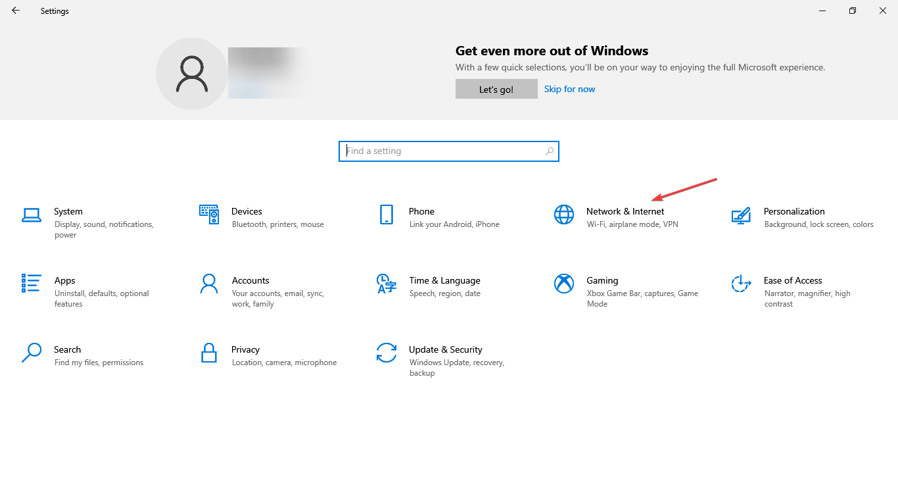Select the Phone settings icon

387,214
